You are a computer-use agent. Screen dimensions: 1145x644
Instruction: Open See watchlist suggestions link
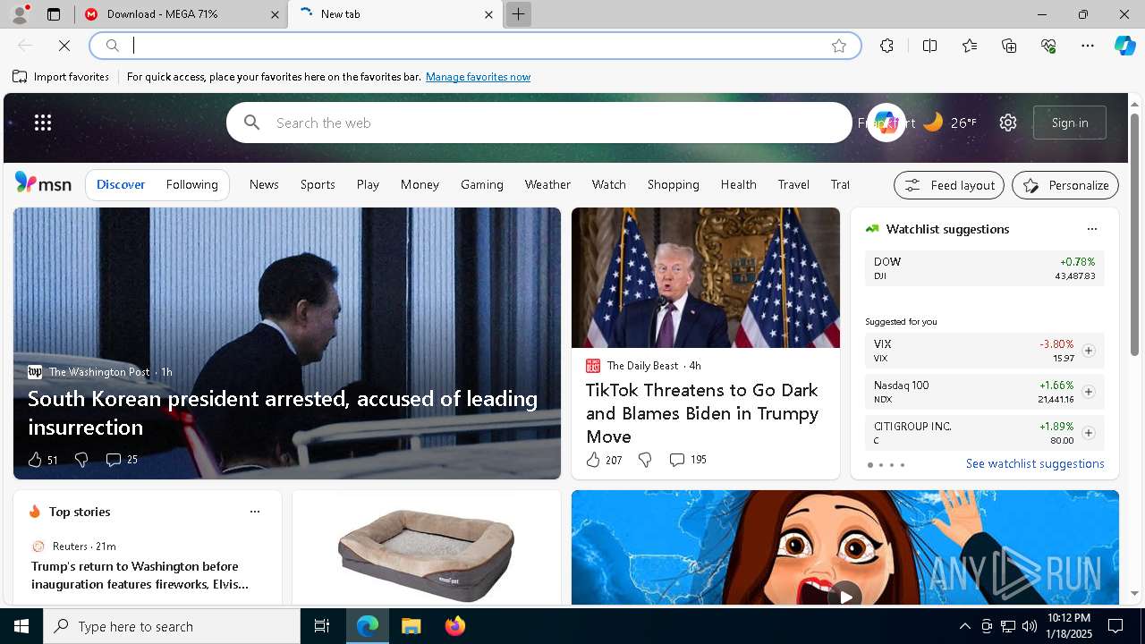coord(1035,463)
